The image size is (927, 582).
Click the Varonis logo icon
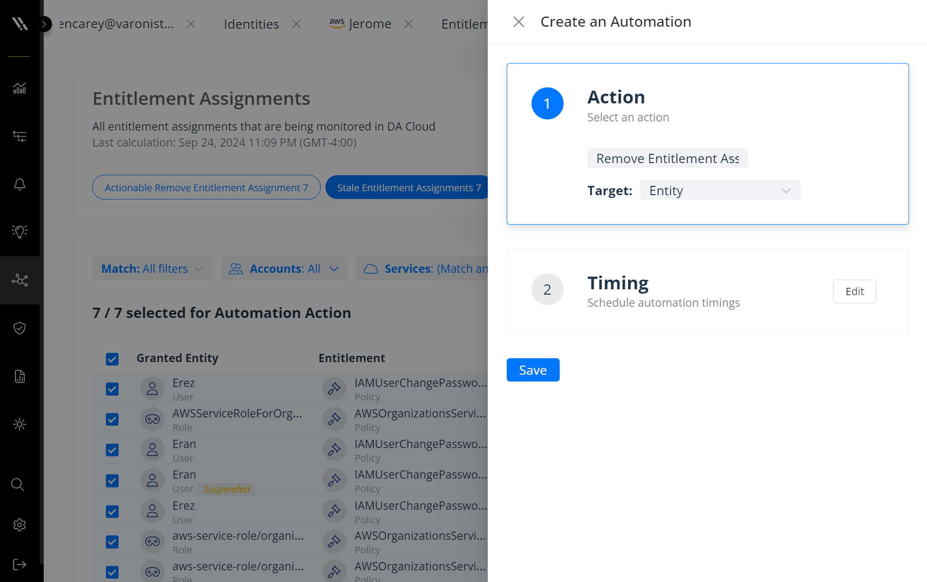pyautogui.click(x=19, y=23)
